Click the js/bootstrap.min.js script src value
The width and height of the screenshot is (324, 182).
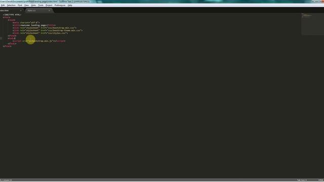click(40, 41)
